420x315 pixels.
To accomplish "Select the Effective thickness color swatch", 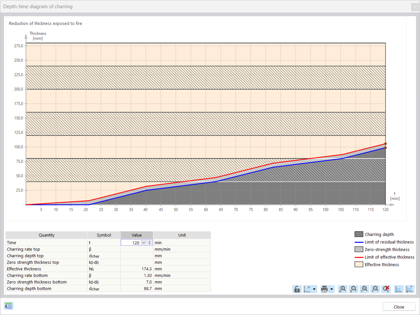I will click(x=359, y=264).
